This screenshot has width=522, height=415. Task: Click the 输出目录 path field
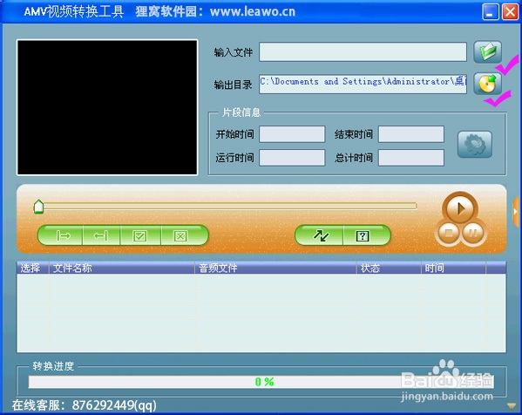click(363, 84)
